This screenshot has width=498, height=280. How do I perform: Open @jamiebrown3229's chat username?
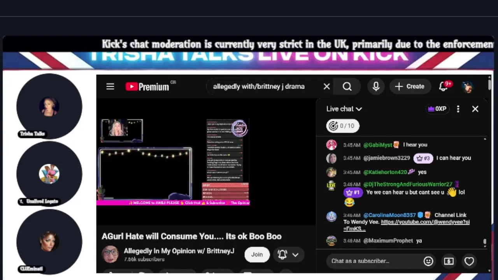[387, 158]
